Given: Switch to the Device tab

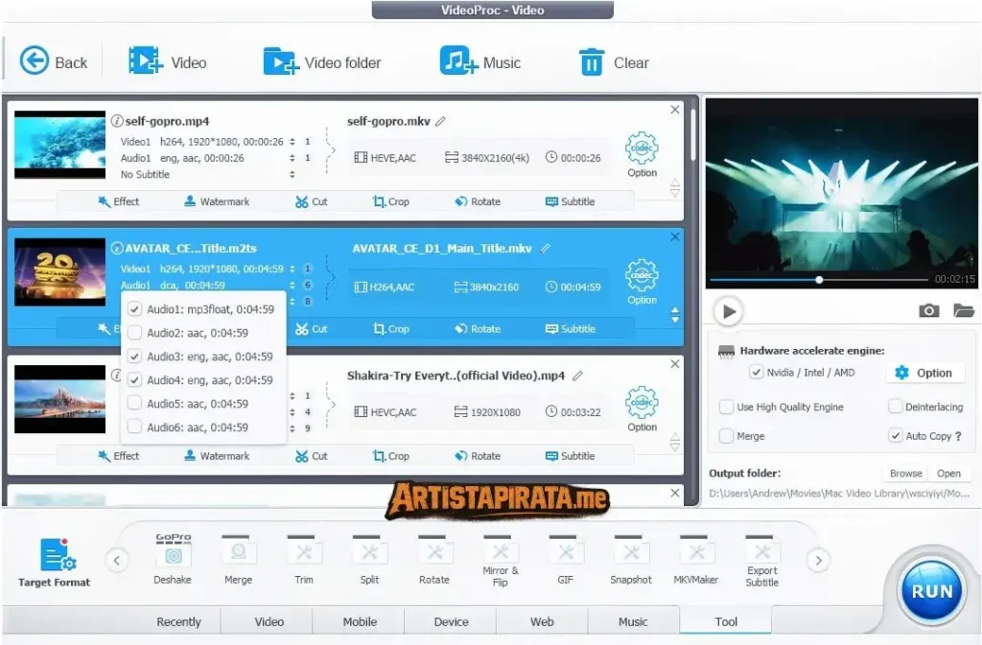Looking at the screenshot, I should pos(450,621).
